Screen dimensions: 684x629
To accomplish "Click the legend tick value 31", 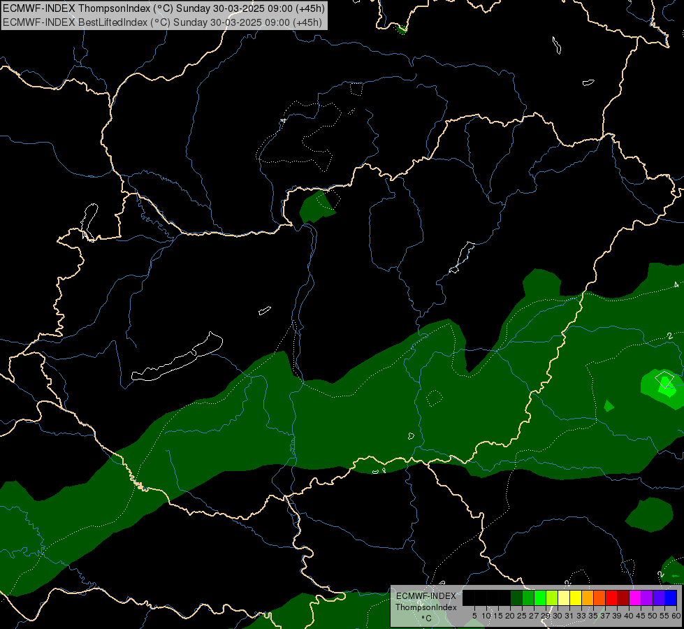I will [569, 616].
